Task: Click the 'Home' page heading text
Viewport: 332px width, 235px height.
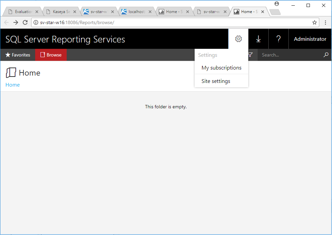Action: pos(29,73)
